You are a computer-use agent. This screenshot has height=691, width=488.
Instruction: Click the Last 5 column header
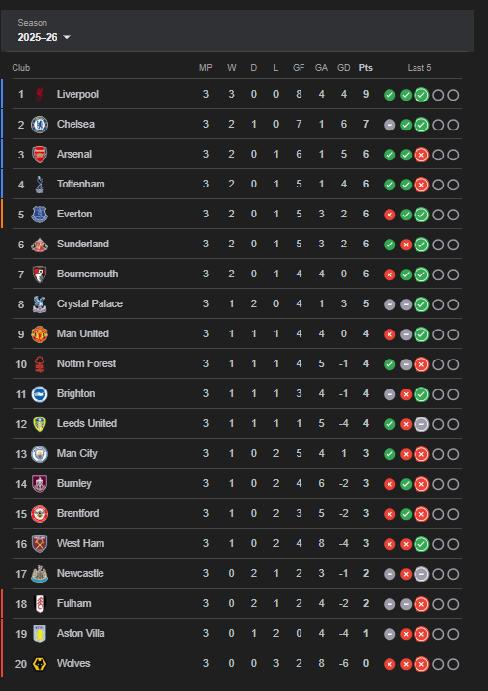419,68
